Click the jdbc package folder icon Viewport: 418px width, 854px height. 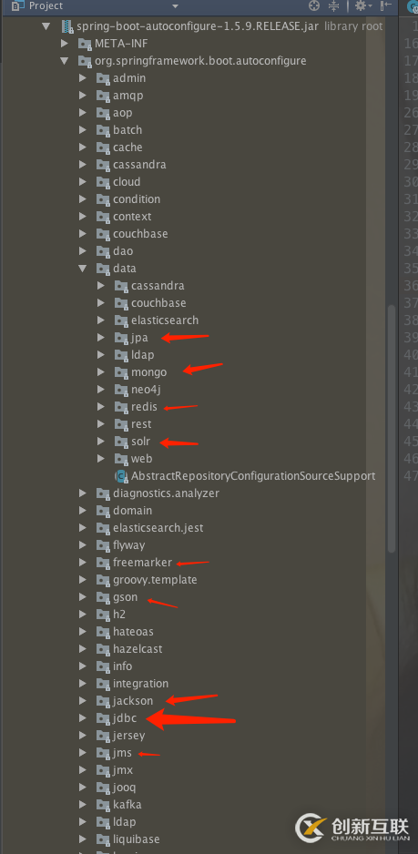[104, 718]
